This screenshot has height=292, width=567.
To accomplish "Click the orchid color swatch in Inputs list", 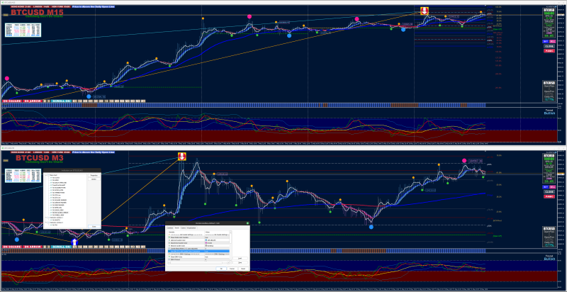I will pos(206,243).
